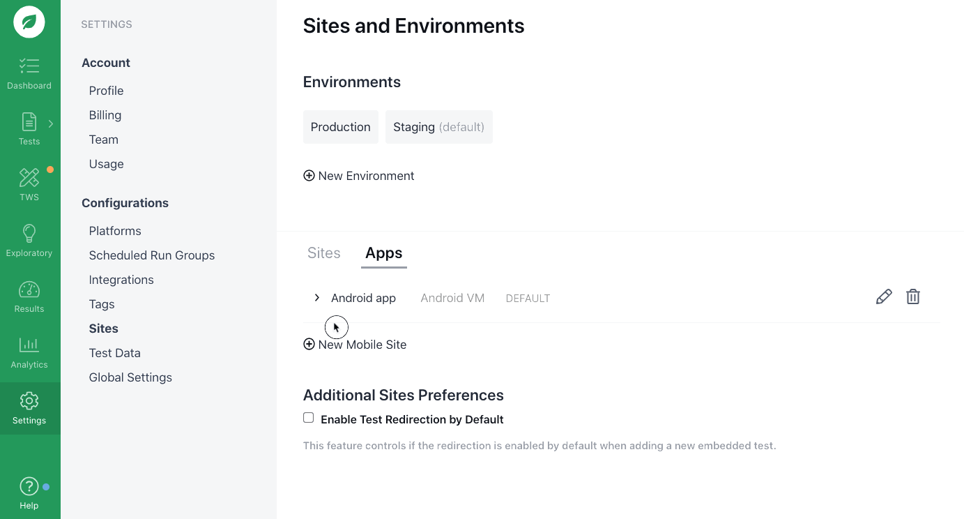Open the Integrations configuration page
Viewport: 964px width, 519px height.
click(121, 280)
